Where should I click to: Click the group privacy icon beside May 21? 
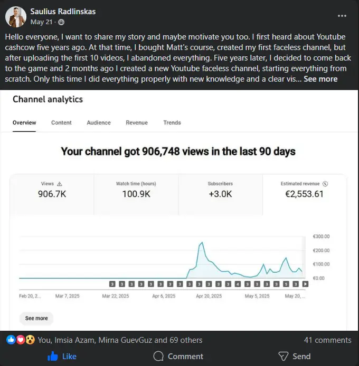coord(61,22)
